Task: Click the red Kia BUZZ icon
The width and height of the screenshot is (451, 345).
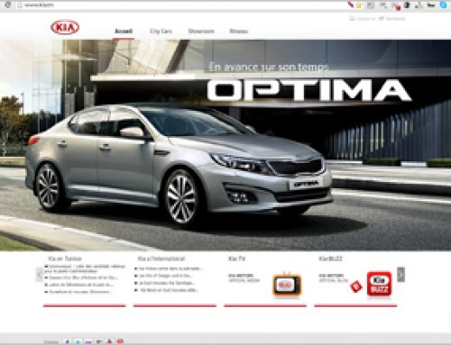Action: tap(380, 284)
